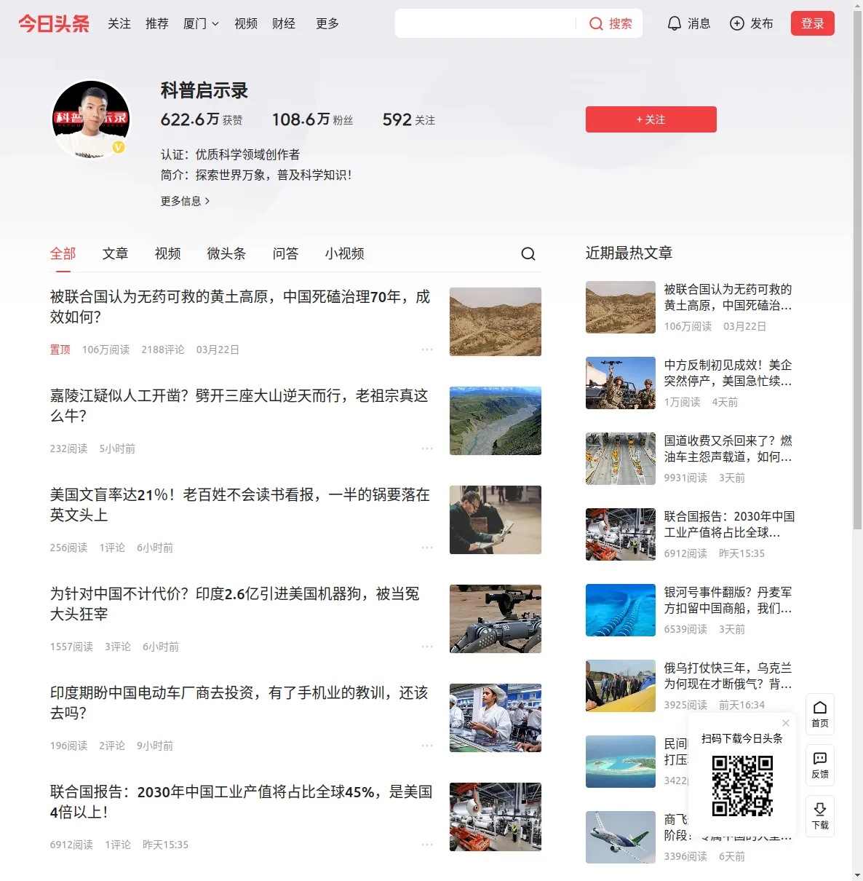Open comments 2188评论 on 黄土高原 article
The height and width of the screenshot is (881, 863).
[x=163, y=349]
